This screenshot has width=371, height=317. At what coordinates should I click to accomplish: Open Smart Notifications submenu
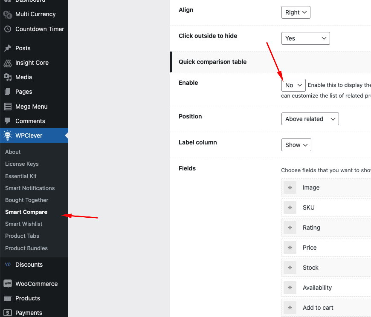point(30,188)
